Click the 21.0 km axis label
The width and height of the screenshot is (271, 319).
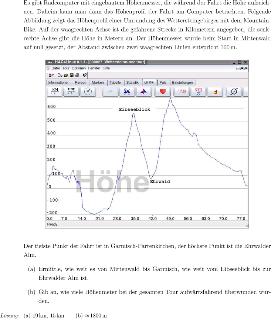coord(99,219)
